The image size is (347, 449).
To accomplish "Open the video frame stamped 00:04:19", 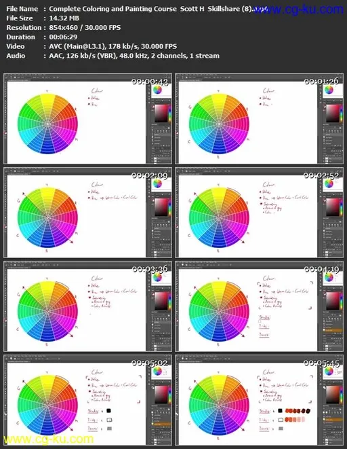I will coord(259,306).
